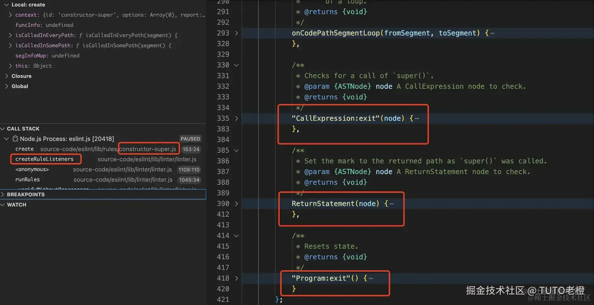Expand the this: Object variable
This screenshot has width=594, height=305.
tap(11, 66)
